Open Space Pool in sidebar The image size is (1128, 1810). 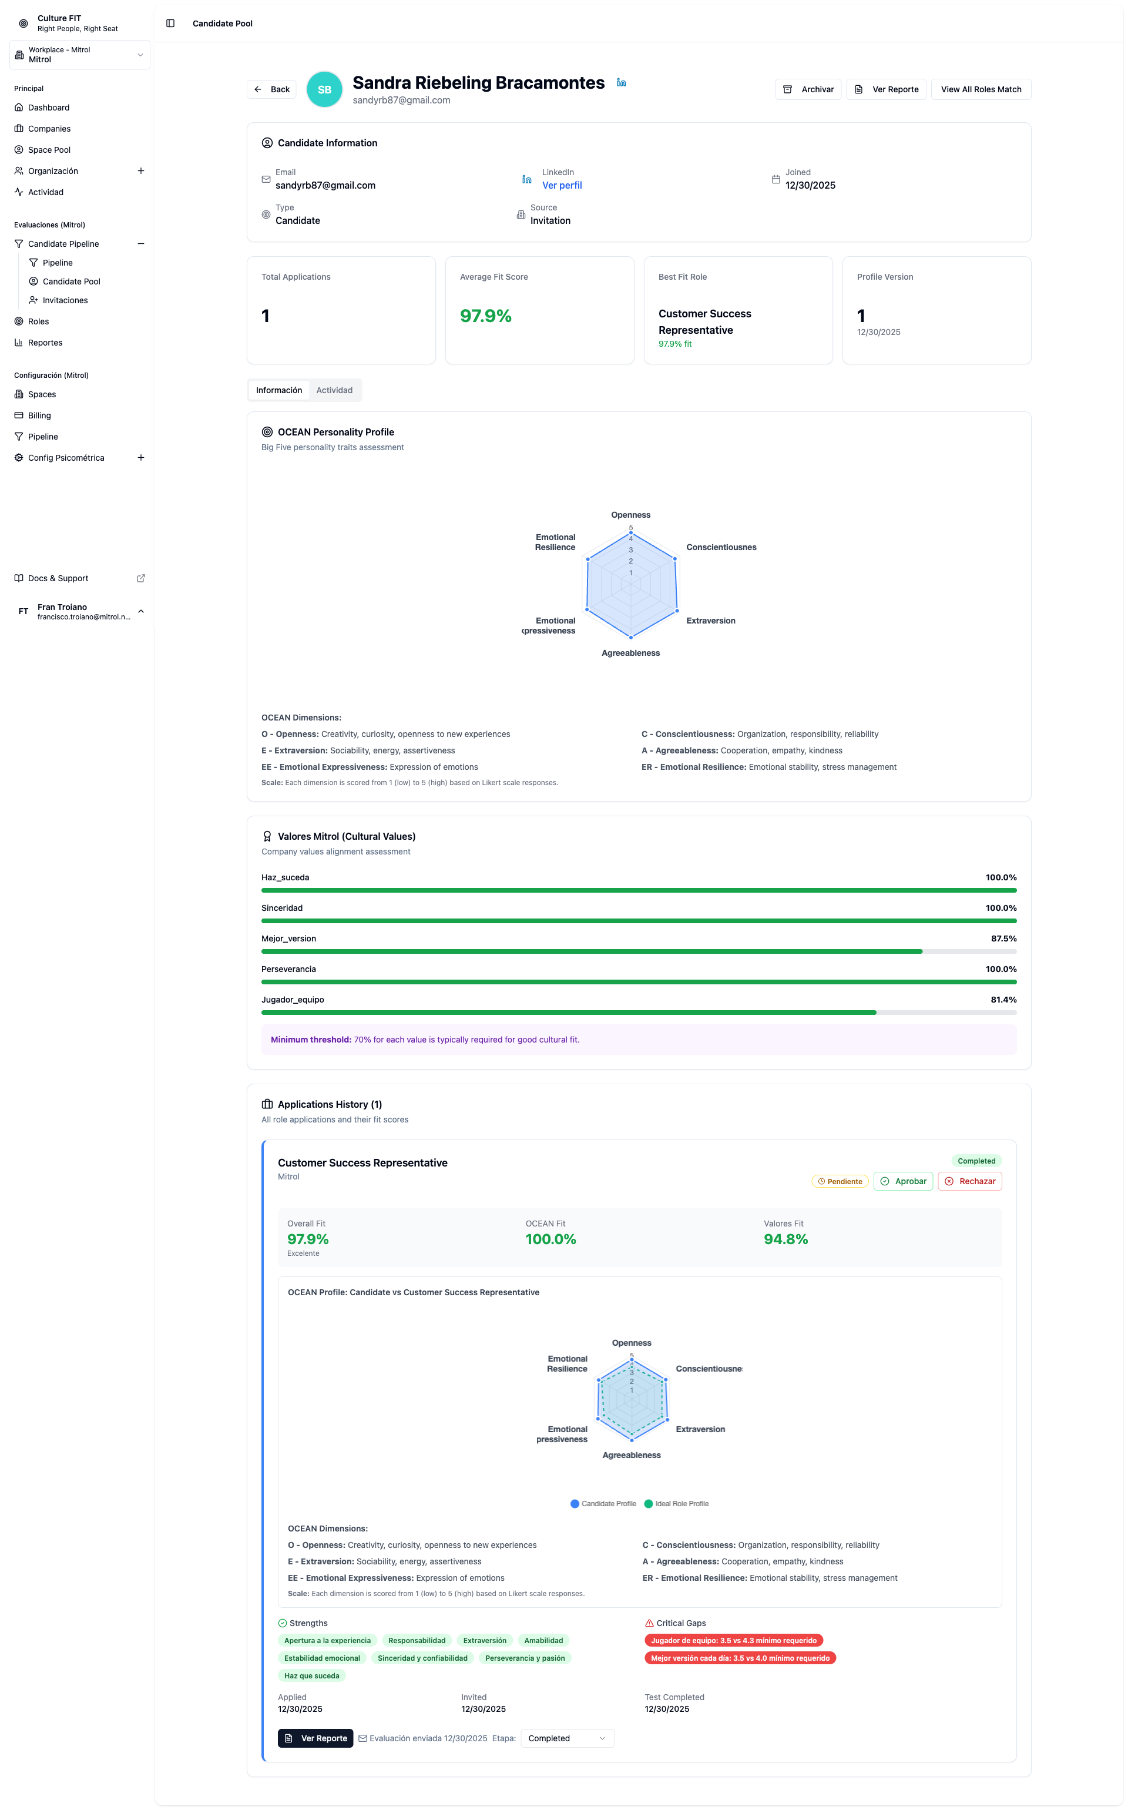click(x=49, y=150)
